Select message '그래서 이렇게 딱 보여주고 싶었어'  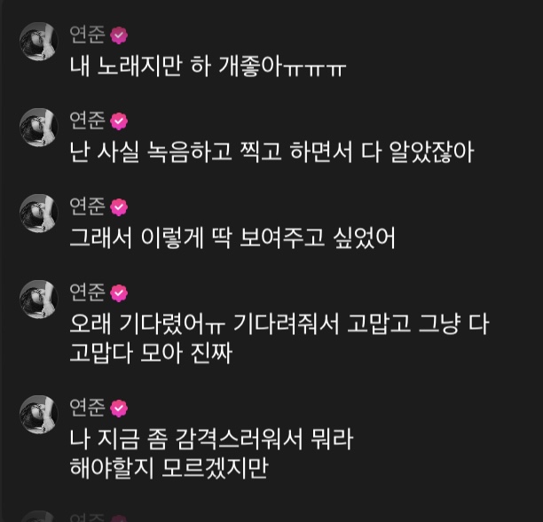[232, 238]
